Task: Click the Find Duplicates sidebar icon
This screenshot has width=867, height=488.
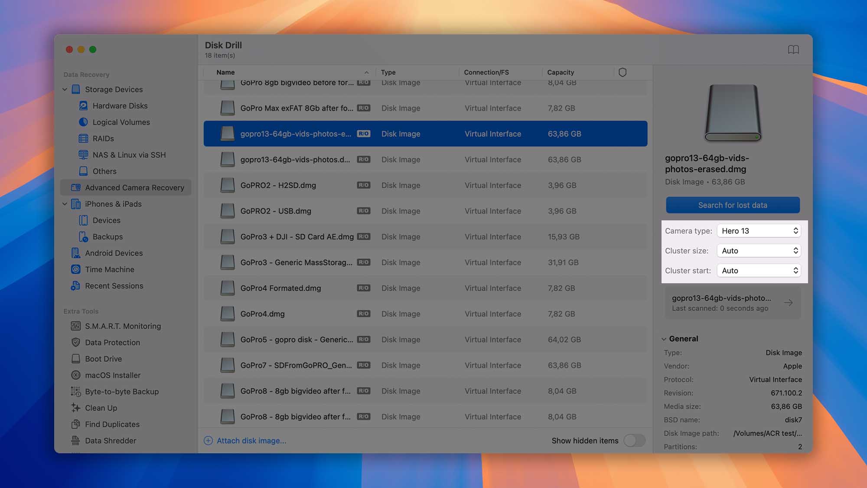Action: click(75, 424)
